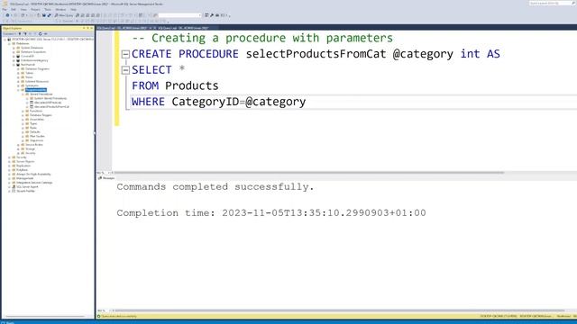This screenshot has width=577, height=324.
Task: Select the Service Broker folder
Action: click(34, 145)
